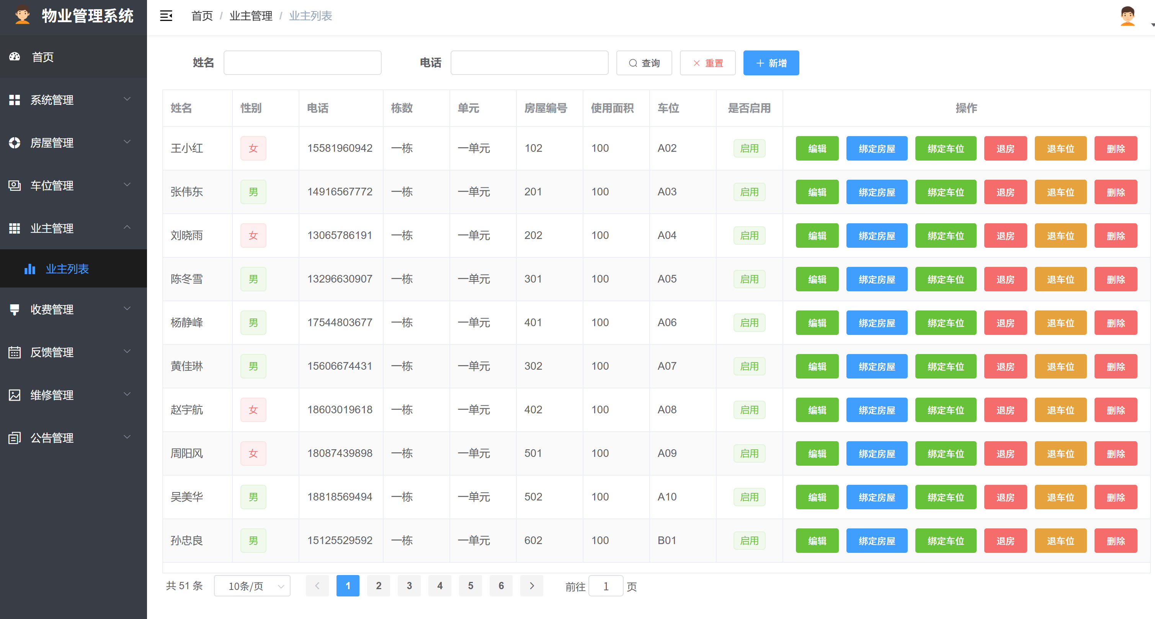
Task: Click the 是否启用 column header
Action: point(749,108)
